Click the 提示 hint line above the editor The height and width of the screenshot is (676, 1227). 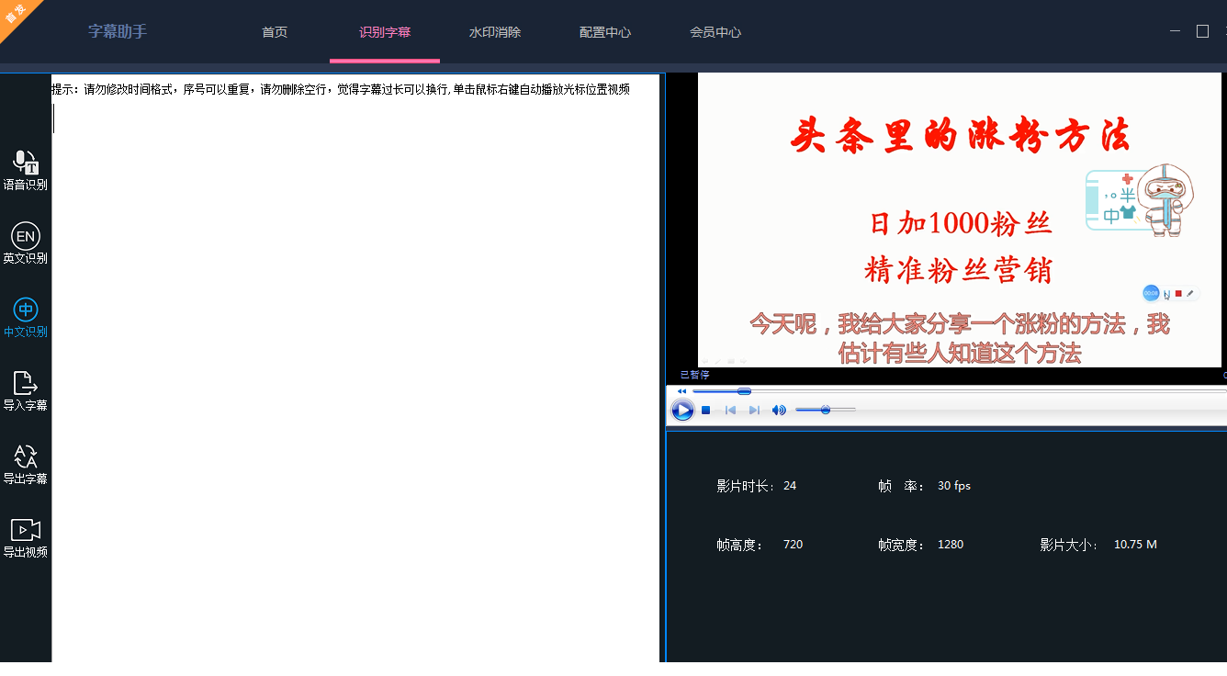tap(341, 89)
